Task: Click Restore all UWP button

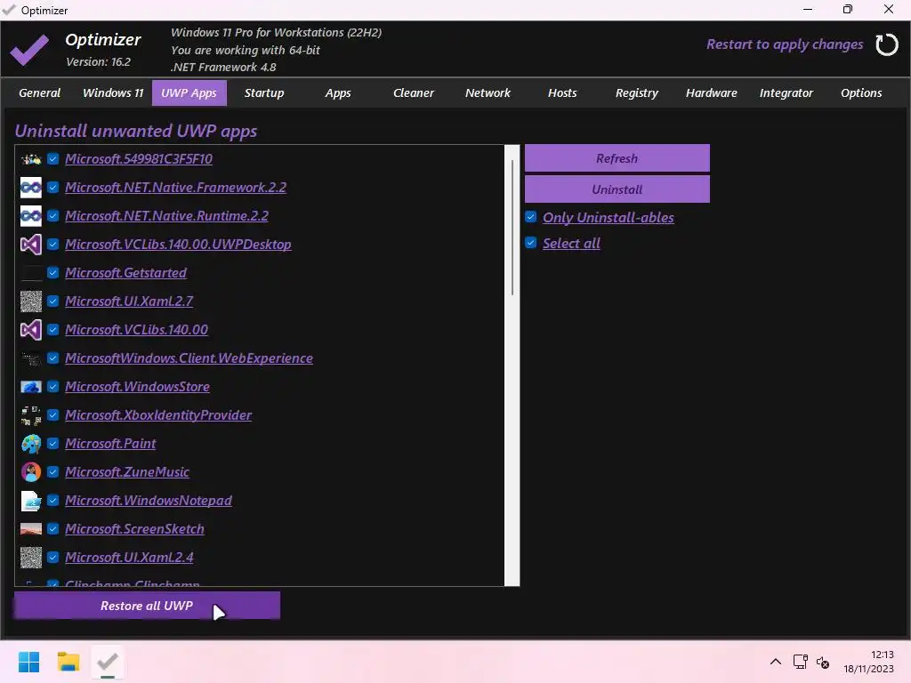Action: pos(147,606)
